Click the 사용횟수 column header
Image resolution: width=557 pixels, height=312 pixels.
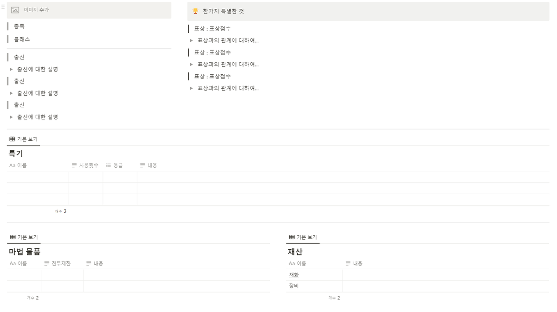pyautogui.click(x=86, y=165)
